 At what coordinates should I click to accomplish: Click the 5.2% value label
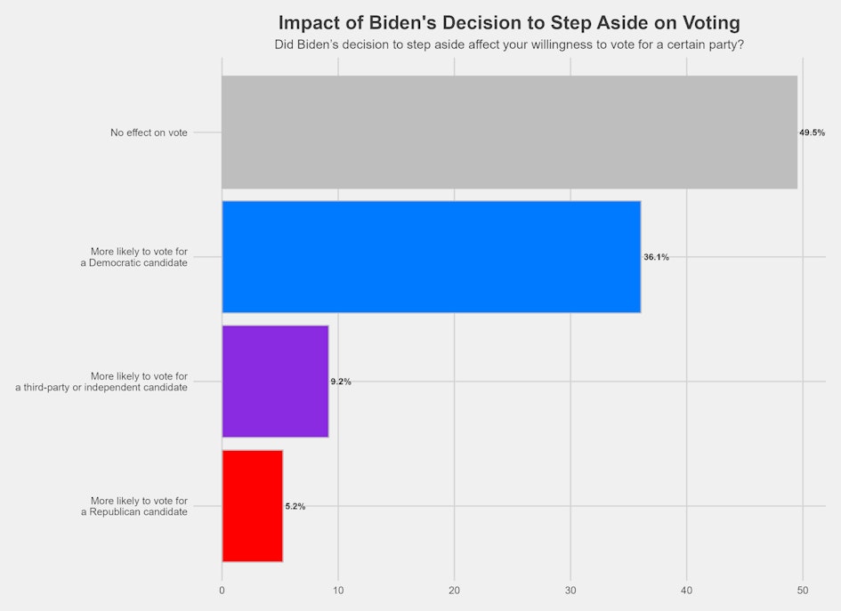pos(295,506)
